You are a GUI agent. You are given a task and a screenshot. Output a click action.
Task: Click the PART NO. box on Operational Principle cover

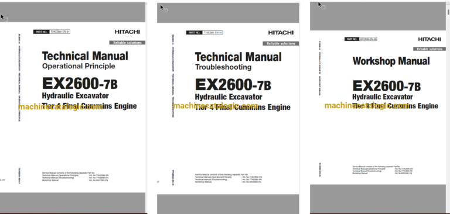click(52, 32)
